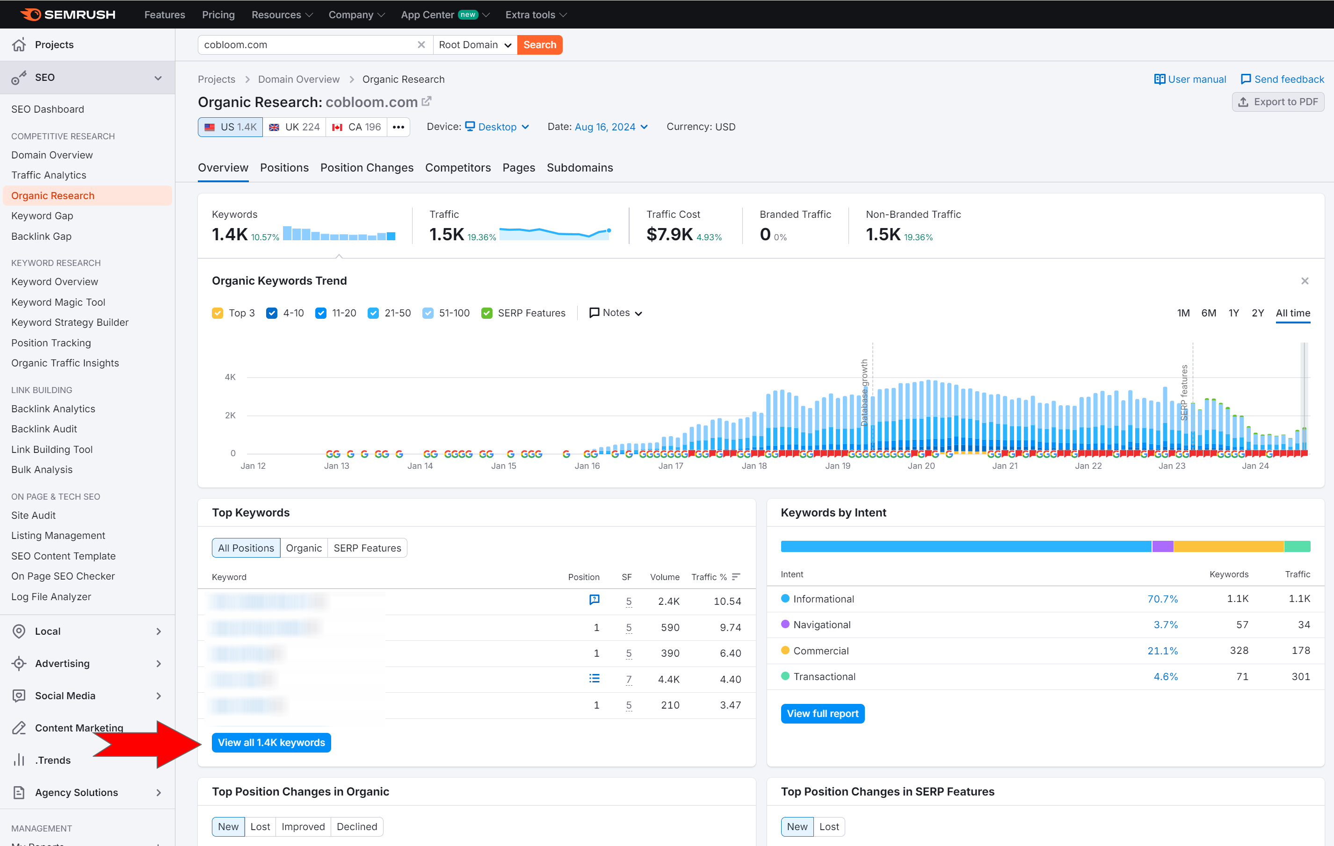1334x846 pixels.
Task: Click the Database growth timeline marker
Action: [x=864, y=392]
